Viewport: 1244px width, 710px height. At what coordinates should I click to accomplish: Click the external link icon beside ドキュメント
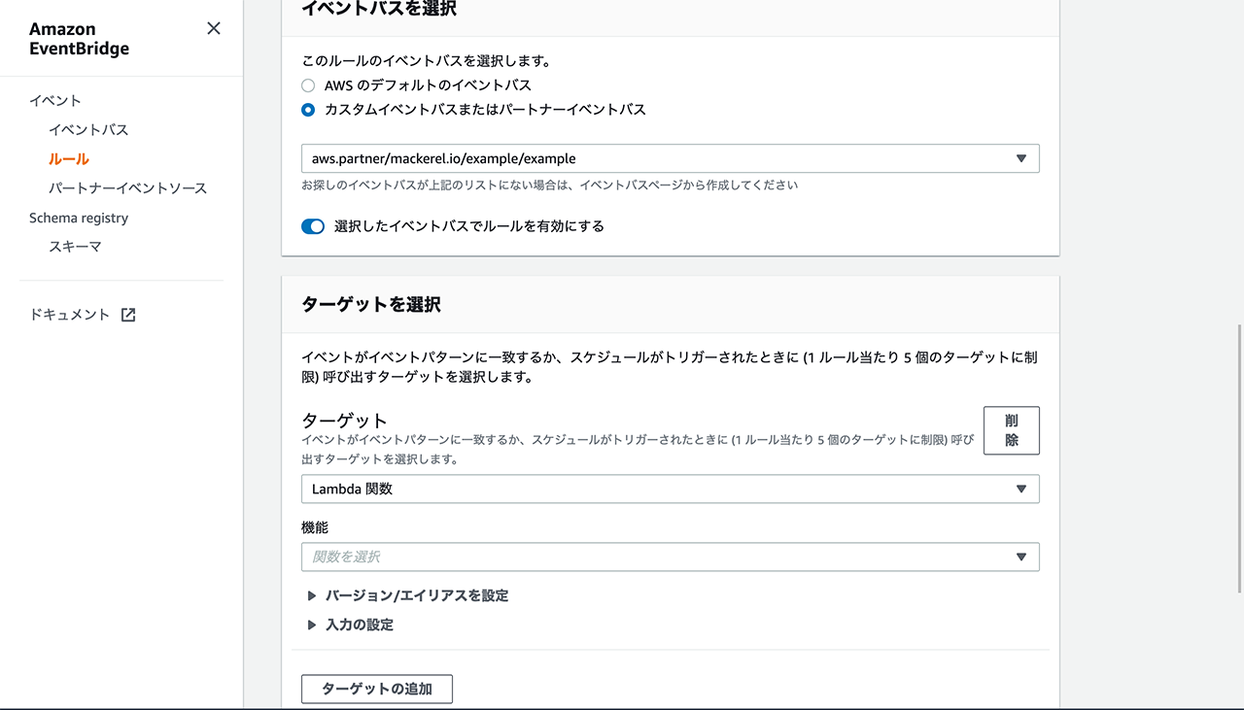(x=128, y=315)
